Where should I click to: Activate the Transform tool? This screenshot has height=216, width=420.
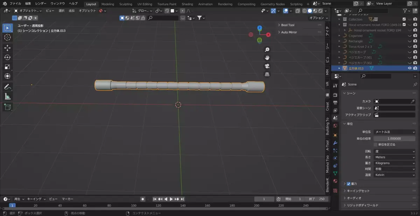coord(7,76)
